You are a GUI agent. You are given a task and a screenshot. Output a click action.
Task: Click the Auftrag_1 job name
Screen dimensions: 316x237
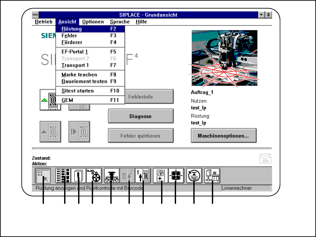coord(202,93)
